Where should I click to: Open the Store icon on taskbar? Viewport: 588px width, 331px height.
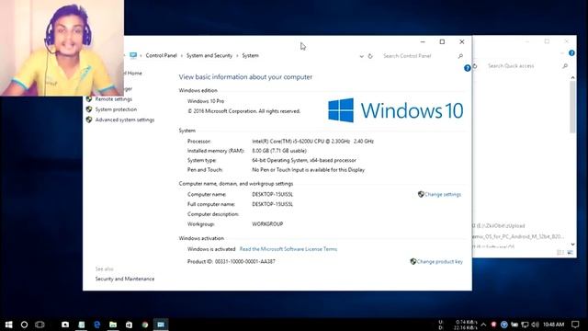click(129, 325)
